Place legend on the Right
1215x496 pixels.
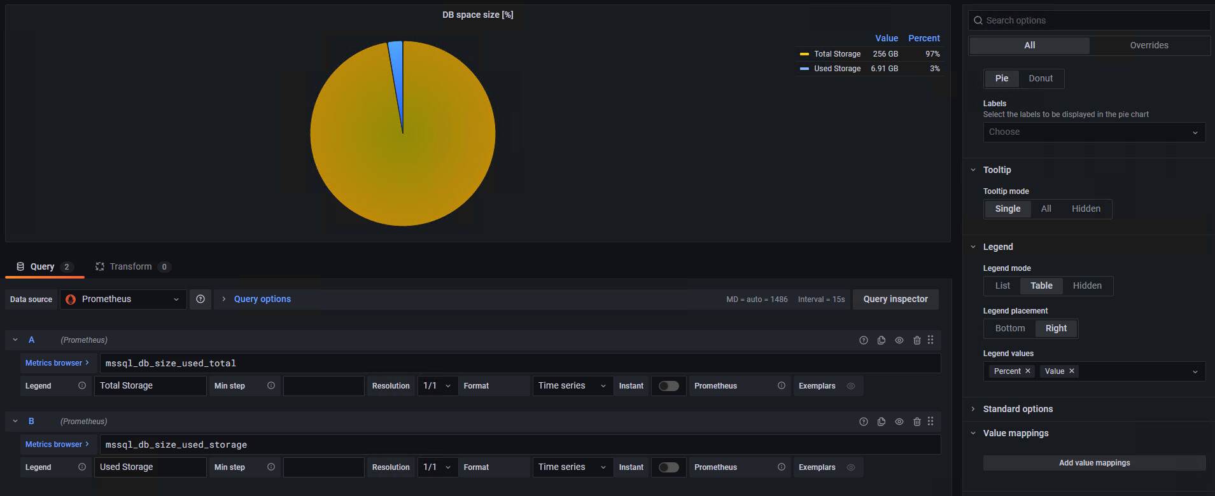(x=1056, y=328)
